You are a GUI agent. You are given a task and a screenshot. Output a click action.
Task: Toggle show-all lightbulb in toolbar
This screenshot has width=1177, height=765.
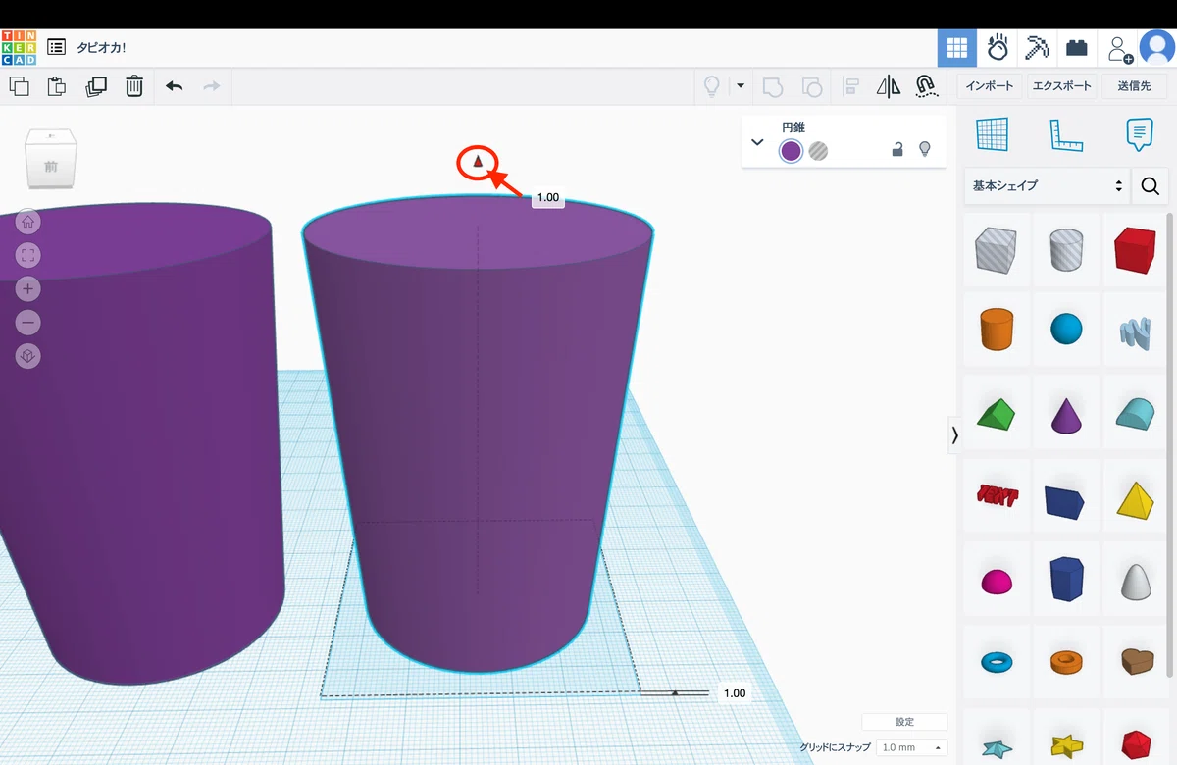point(712,86)
